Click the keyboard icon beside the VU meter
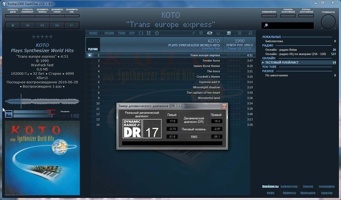 coord(9,114)
